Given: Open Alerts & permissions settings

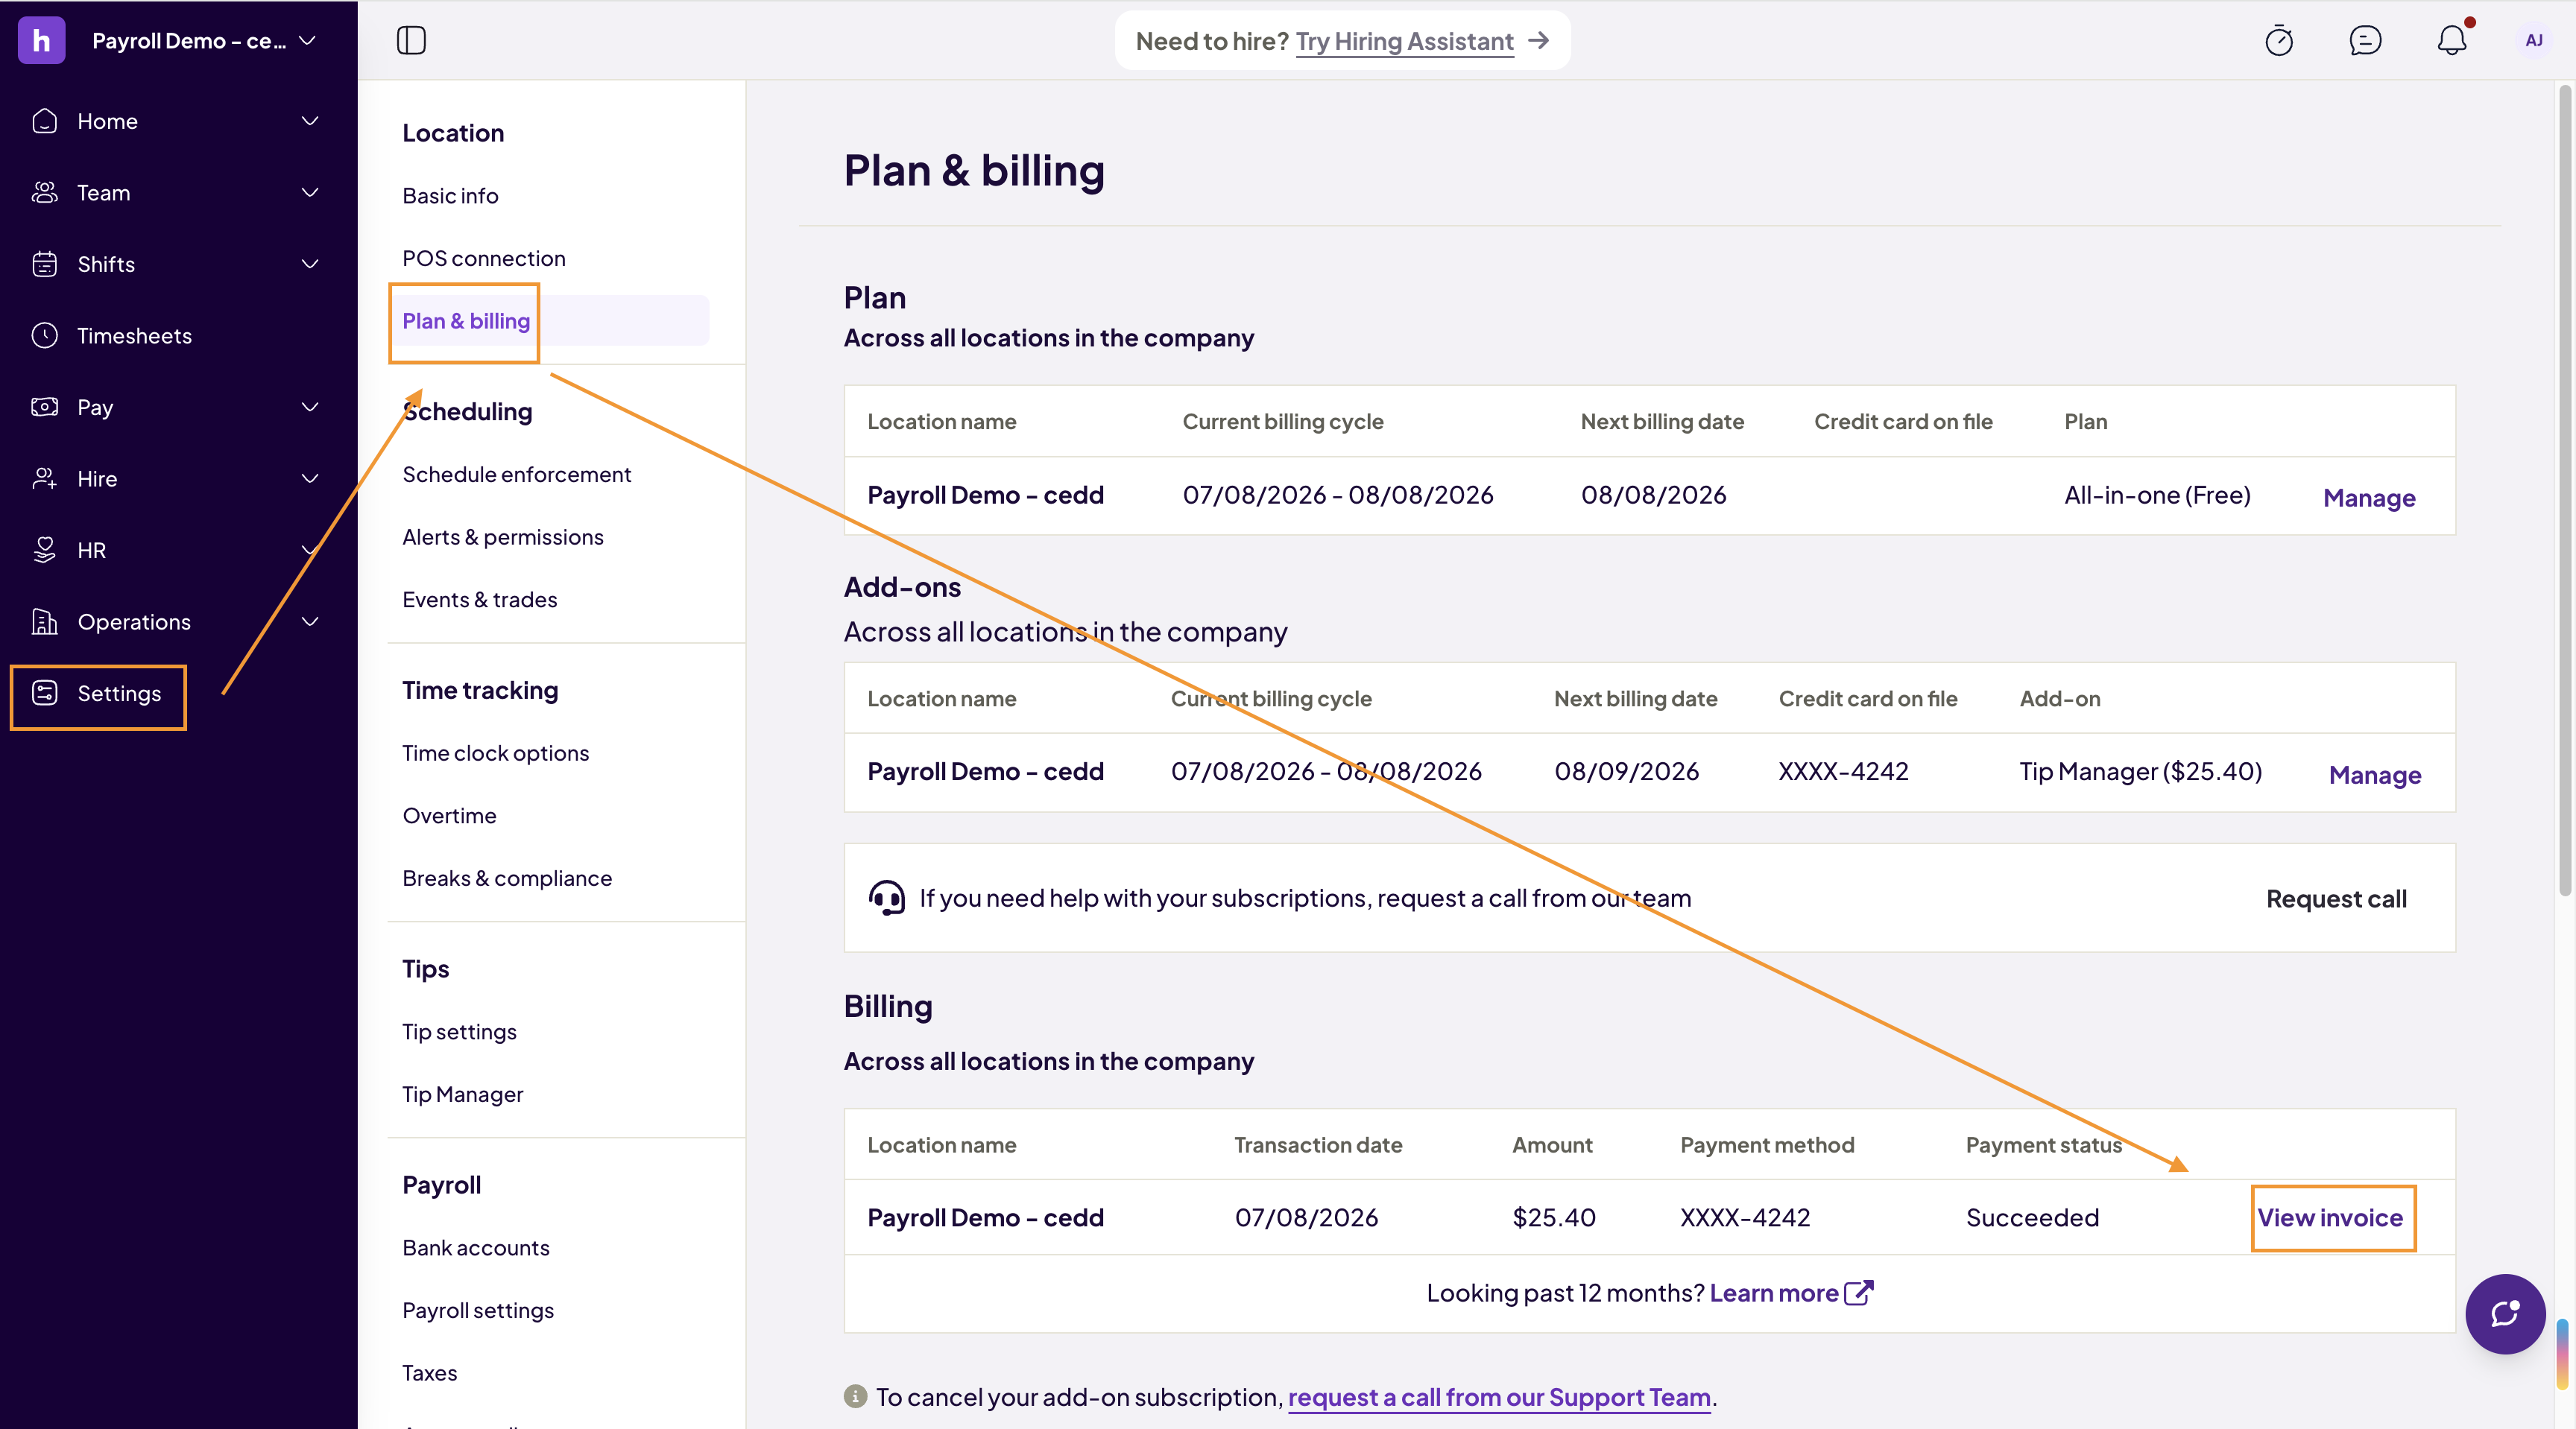Looking at the screenshot, I should pyautogui.click(x=503, y=538).
